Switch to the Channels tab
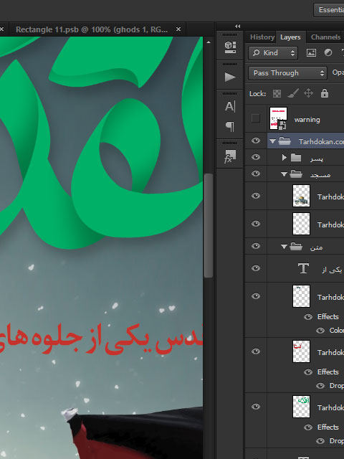 pos(325,37)
